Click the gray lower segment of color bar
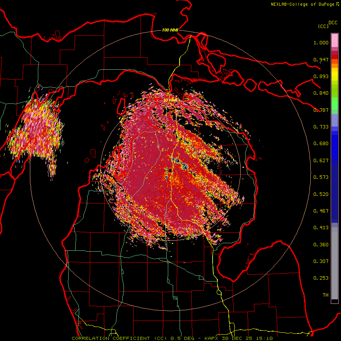The width and height of the screenshot is (341, 341). point(335,263)
